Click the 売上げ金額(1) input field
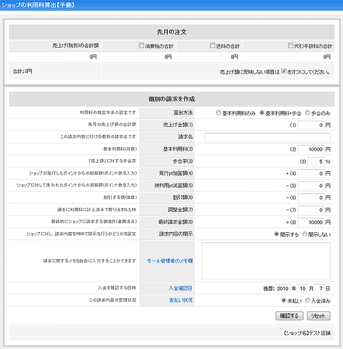 point(311,125)
